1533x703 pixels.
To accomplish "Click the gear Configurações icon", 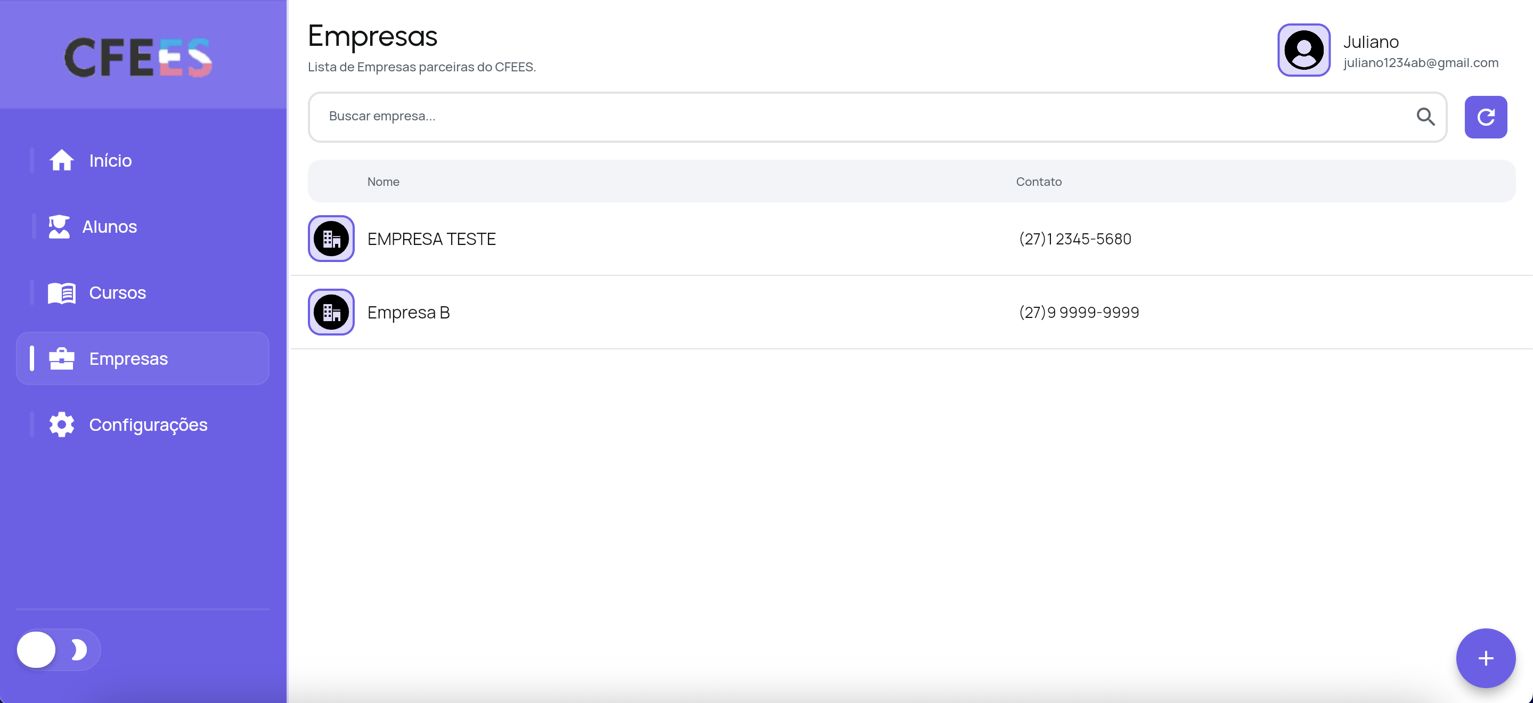I will point(61,424).
